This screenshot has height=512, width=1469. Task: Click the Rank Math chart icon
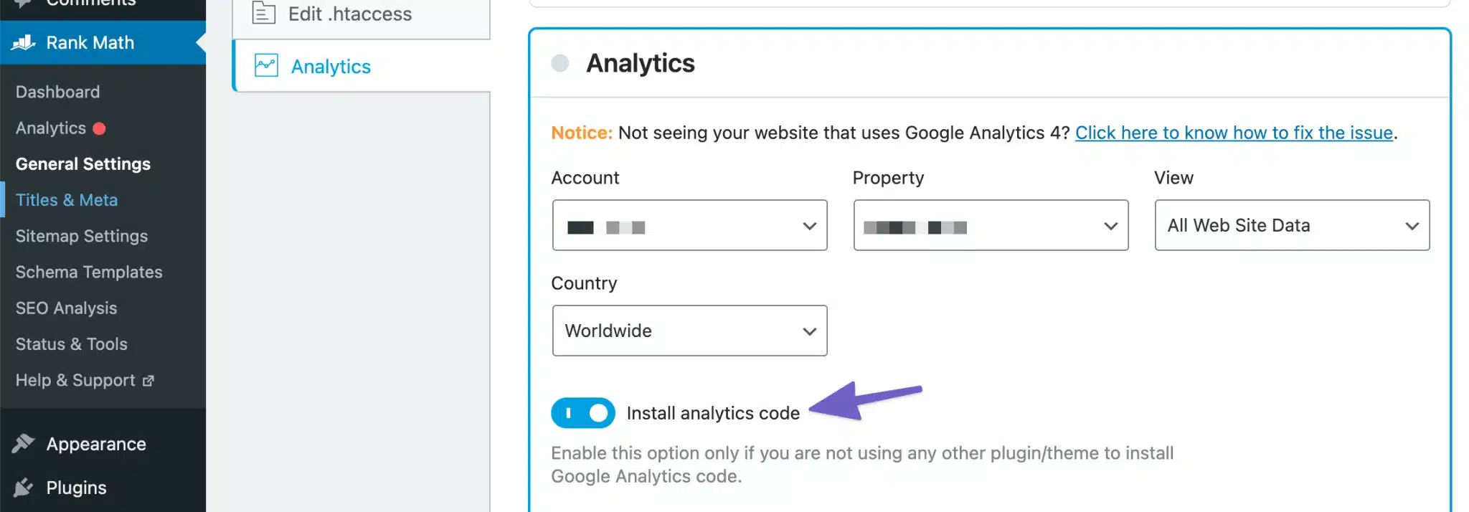coord(24,42)
